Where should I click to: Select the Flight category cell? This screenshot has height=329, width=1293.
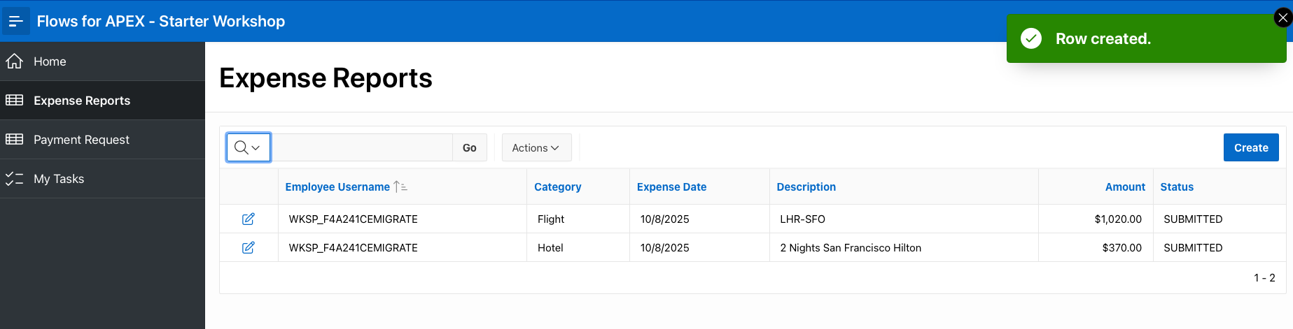[x=578, y=219]
